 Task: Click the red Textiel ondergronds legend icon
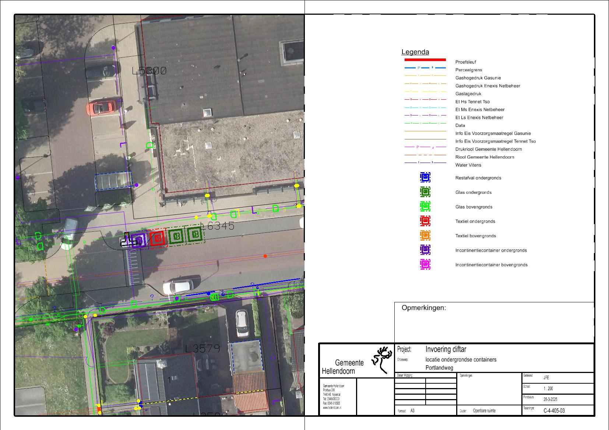[425, 221]
